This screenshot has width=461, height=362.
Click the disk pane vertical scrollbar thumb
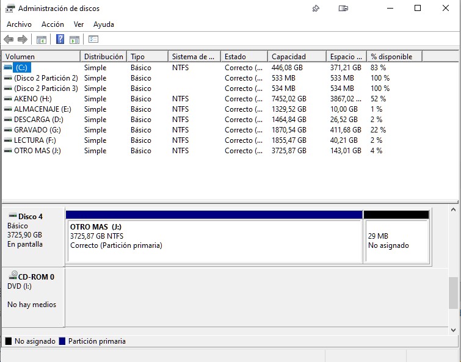pos(453,293)
